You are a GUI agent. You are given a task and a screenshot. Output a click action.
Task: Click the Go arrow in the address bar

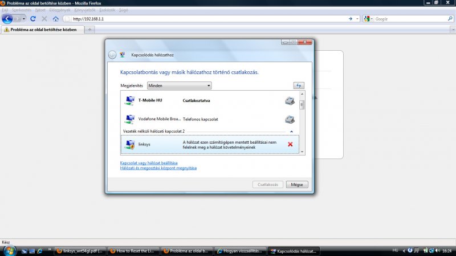[x=351, y=19]
